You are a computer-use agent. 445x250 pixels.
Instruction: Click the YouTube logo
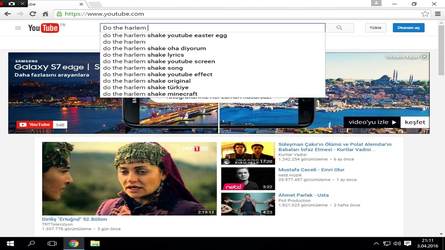pyautogui.click(x=44, y=28)
